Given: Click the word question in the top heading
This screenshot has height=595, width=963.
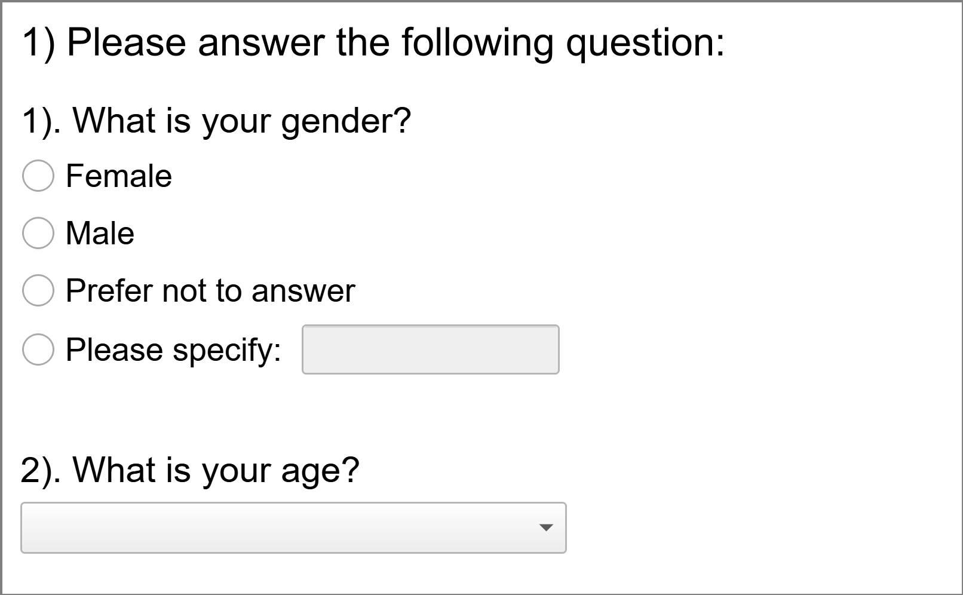Looking at the screenshot, I should pos(644,44).
